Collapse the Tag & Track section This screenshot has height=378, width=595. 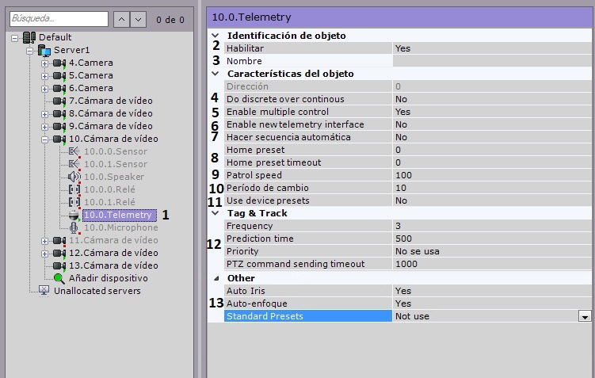click(x=215, y=213)
